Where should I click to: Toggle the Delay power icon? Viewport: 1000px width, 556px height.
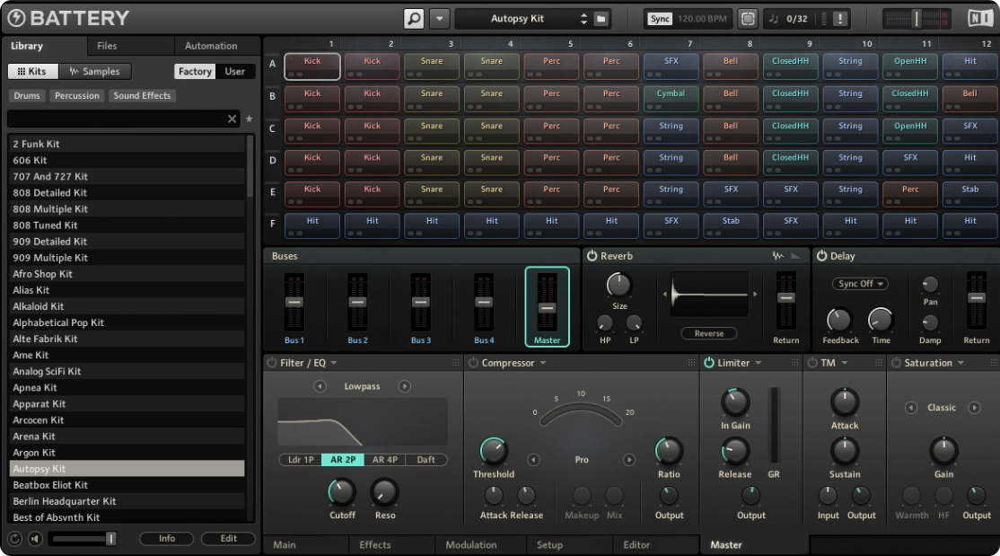[821, 256]
